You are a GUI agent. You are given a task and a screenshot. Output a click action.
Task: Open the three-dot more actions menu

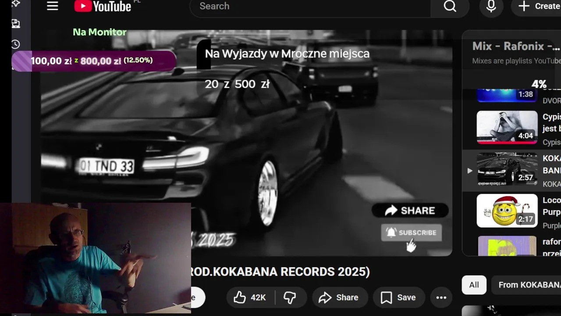441,298
